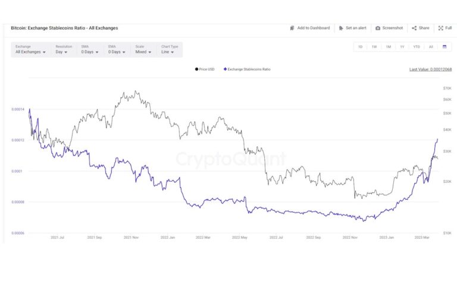457x304 pixels.
Task: Add chart to Dashboard
Action: 310,28
